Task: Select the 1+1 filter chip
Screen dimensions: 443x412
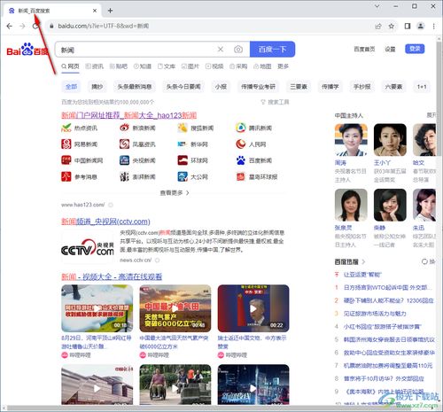Action: [x=422, y=87]
